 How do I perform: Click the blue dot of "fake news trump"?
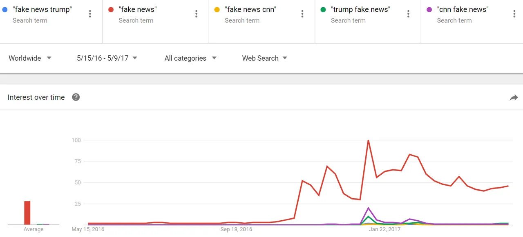[5, 9]
